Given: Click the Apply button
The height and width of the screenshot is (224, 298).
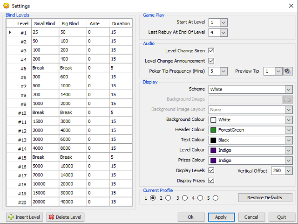Looking at the screenshot, I should (x=222, y=217).
